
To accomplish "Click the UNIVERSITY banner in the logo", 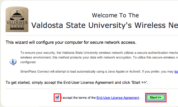I will [17, 29].
